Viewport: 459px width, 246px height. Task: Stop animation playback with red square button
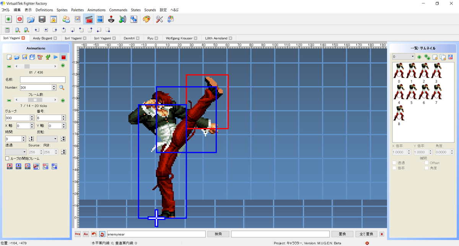pos(63,57)
